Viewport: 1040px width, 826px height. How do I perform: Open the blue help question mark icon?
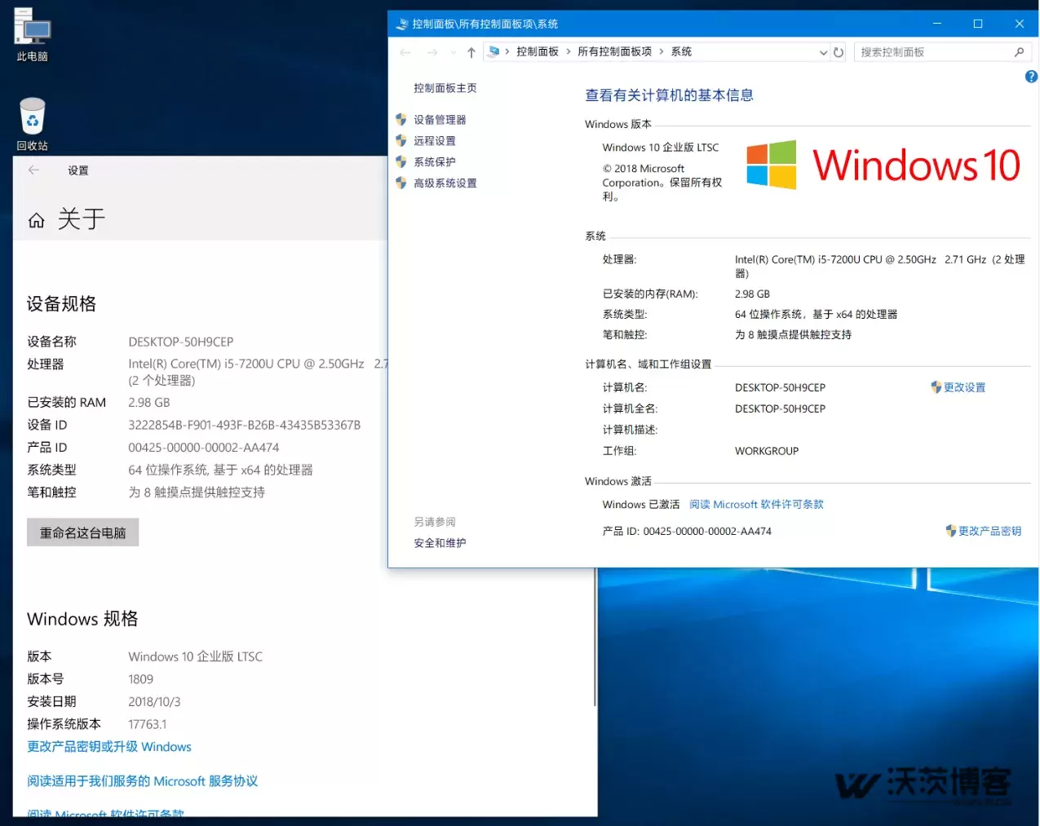[x=1031, y=77]
